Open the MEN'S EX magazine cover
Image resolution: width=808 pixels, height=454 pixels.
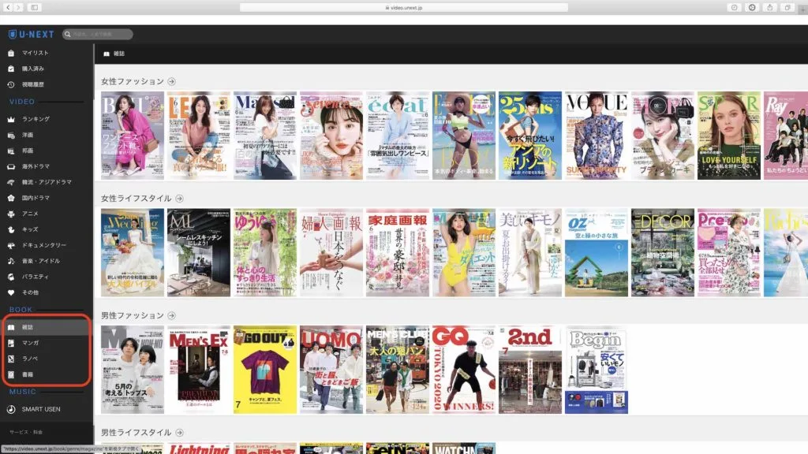198,370
